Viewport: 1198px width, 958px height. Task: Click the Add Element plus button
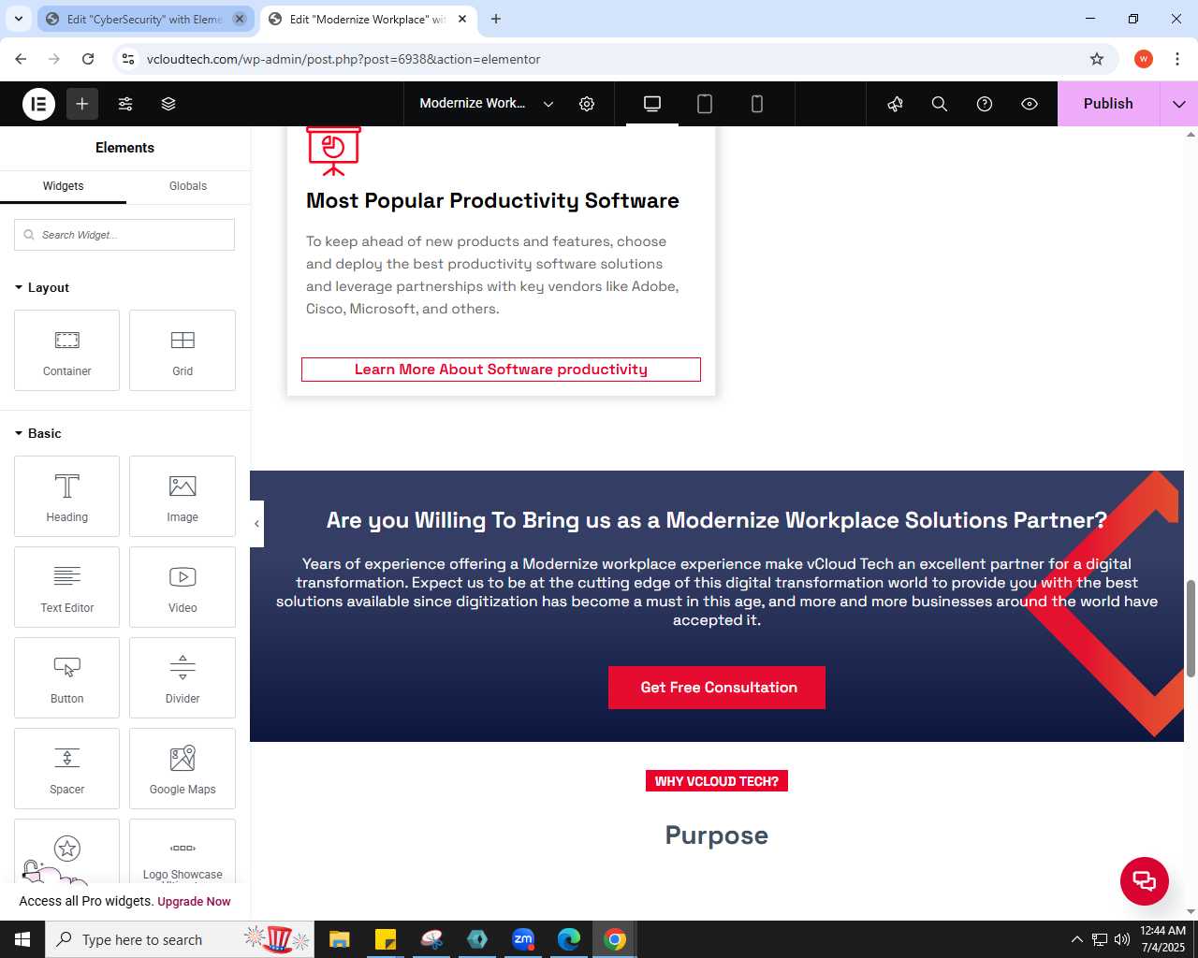click(82, 104)
